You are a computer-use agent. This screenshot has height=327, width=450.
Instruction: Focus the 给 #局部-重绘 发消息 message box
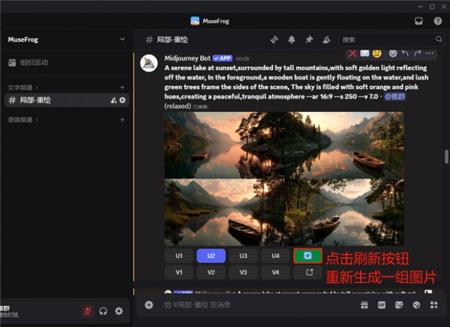(x=258, y=305)
